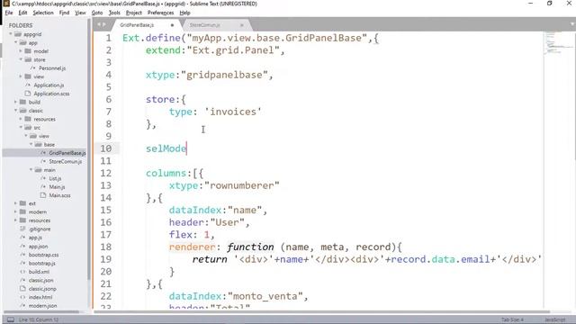Collapse the classic folder arrow
The image size is (576, 324).
pos(16,110)
